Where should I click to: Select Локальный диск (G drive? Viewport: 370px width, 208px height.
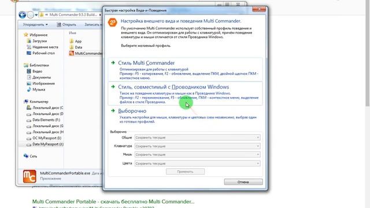48,126
